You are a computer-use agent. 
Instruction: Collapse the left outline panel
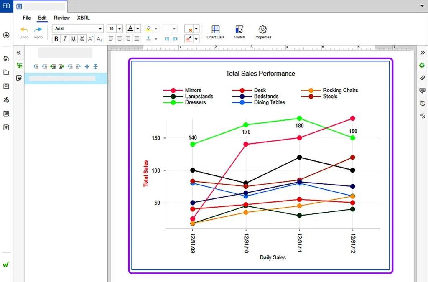point(19,53)
